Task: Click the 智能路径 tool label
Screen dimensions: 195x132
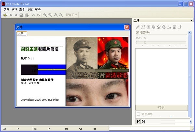Action: (x=143, y=33)
